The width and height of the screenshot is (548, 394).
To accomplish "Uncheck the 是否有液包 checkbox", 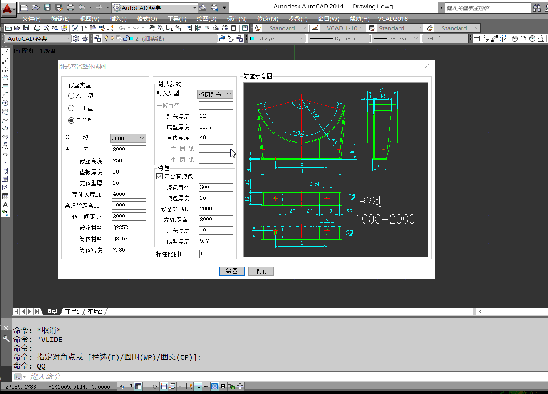I will 159,176.
